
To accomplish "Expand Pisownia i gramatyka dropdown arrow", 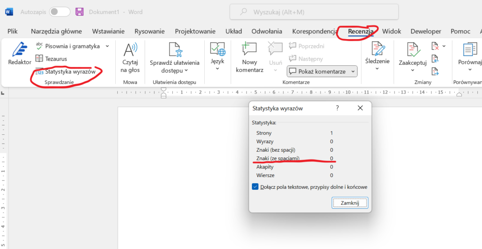I will [107, 46].
